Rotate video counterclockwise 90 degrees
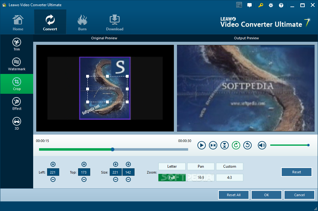The height and width of the screenshot is (211, 318). pyautogui.click(x=247, y=145)
